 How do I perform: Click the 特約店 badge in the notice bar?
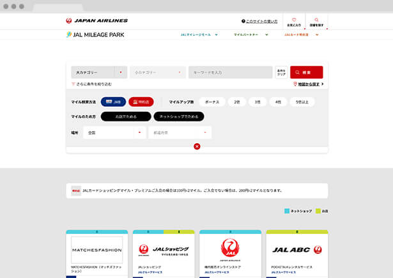coord(76,190)
